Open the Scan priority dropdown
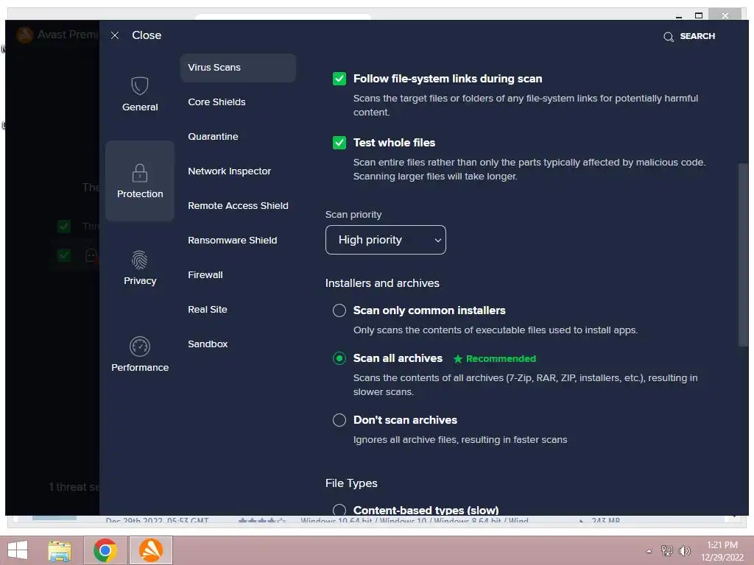 tap(386, 240)
